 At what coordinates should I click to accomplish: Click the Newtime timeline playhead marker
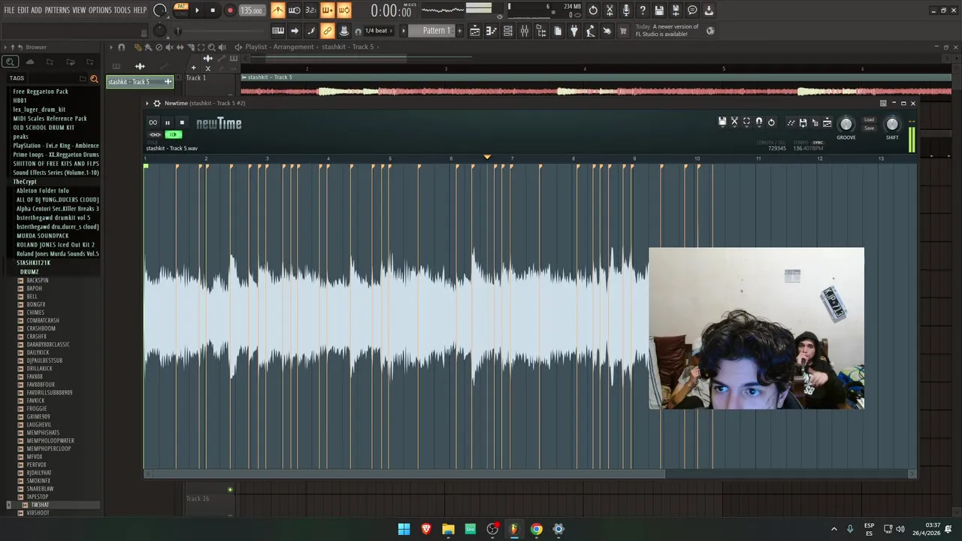coord(487,157)
